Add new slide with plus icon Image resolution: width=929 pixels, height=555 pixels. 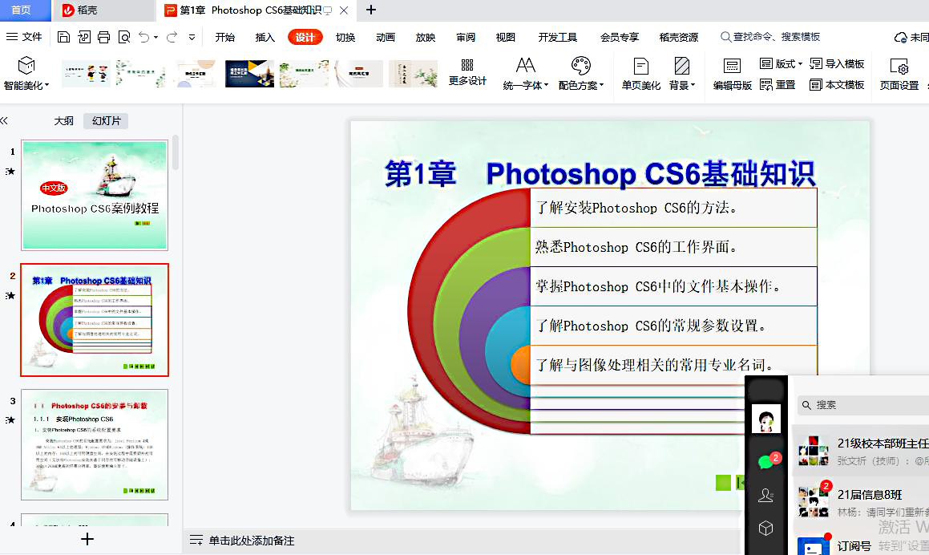[87, 538]
